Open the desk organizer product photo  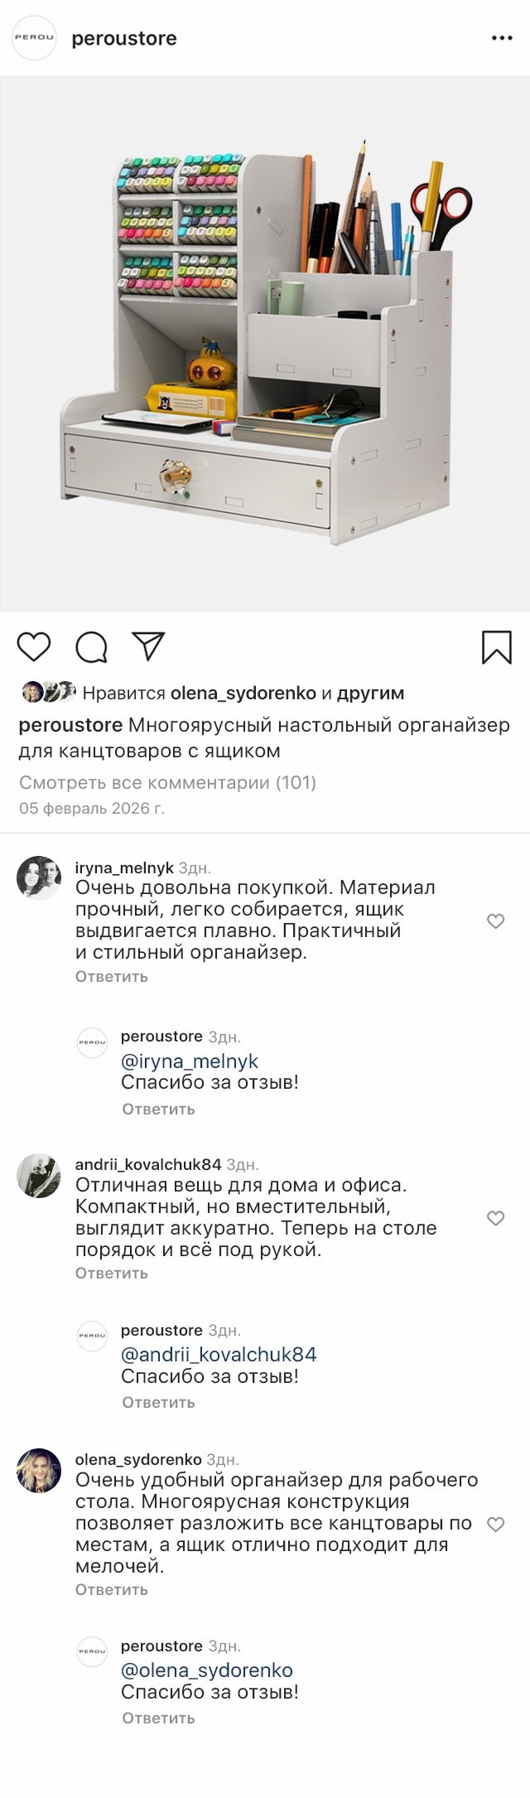[265, 344]
